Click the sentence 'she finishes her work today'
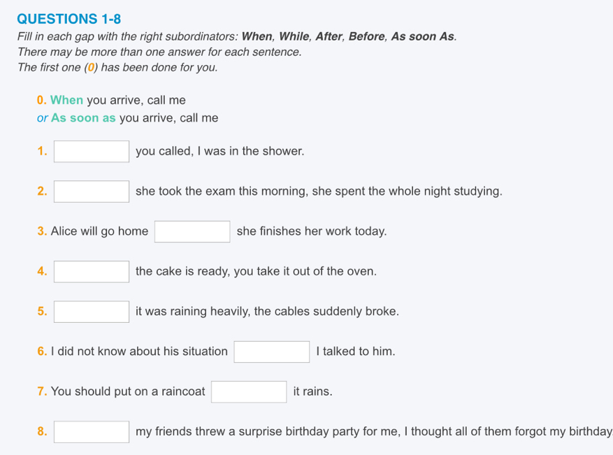Image resolution: width=613 pixels, height=455 pixels. (x=312, y=231)
